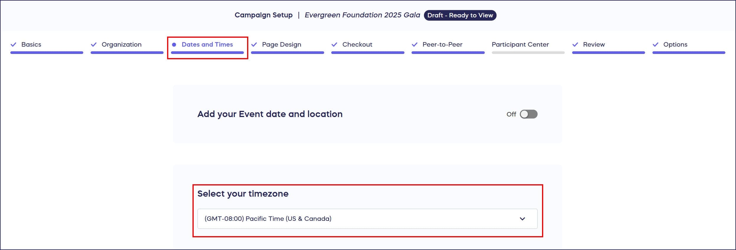736x250 pixels.
Task: Click the checkmark icon beside Review
Action: (575, 45)
